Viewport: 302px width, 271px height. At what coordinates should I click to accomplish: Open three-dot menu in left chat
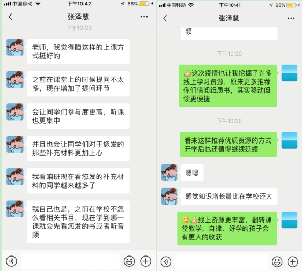click(x=144, y=17)
